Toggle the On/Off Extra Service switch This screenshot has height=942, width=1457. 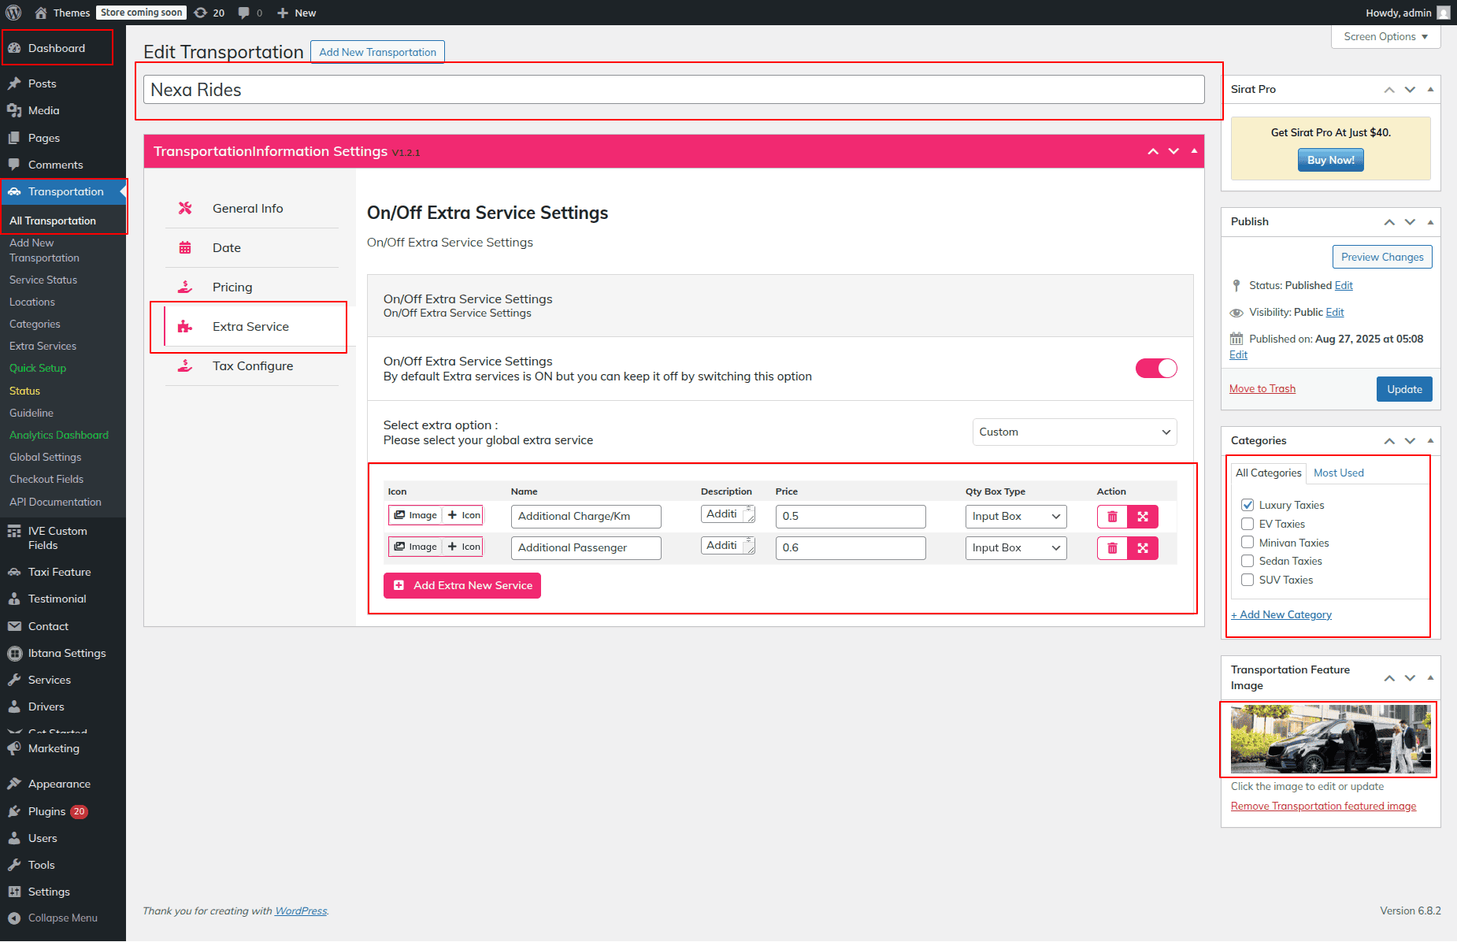tap(1155, 369)
